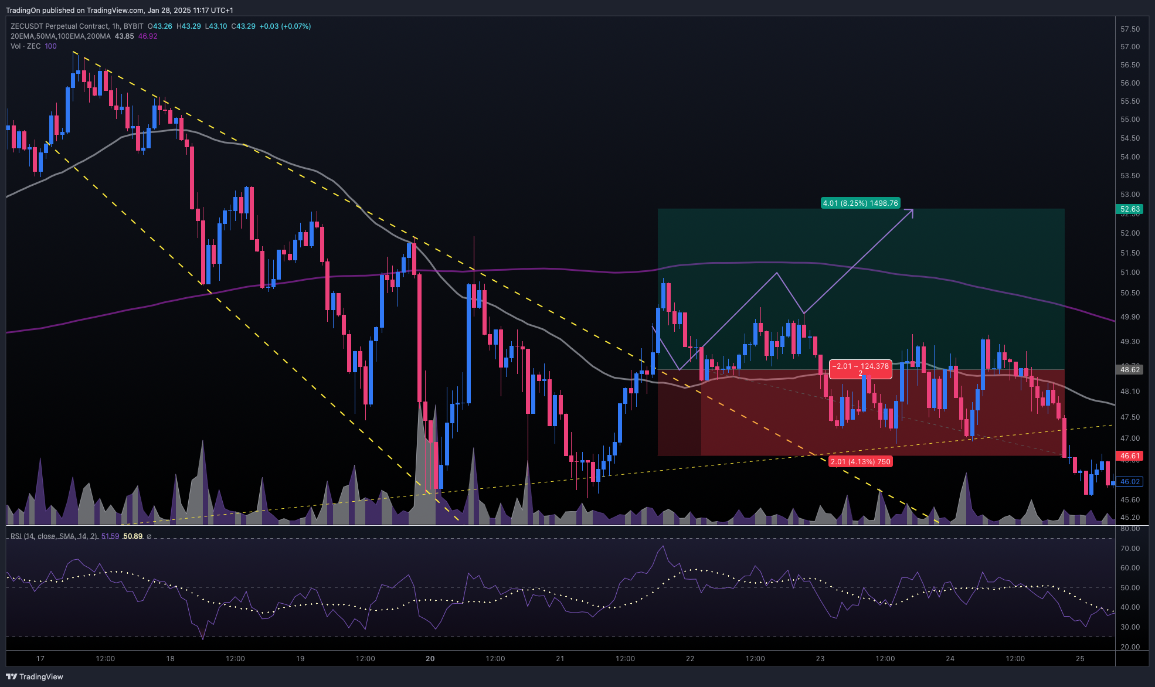The width and height of the screenshot is (1155, 687).
Task: Select the RSI (14, close, SMA, 14, 2) legend
Action: (54, 536)
